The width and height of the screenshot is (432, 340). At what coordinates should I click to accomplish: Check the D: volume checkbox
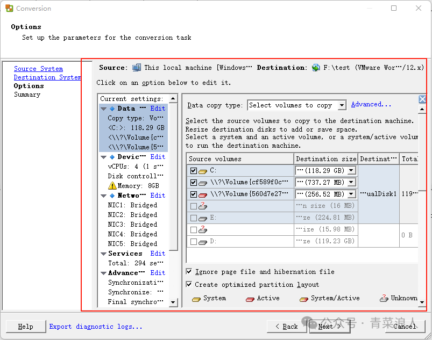point(194,242)
